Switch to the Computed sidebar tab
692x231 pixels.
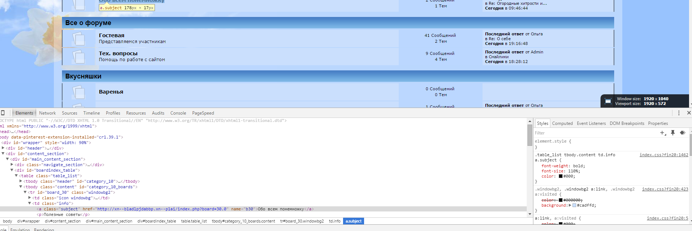click(x=563, y=123)
